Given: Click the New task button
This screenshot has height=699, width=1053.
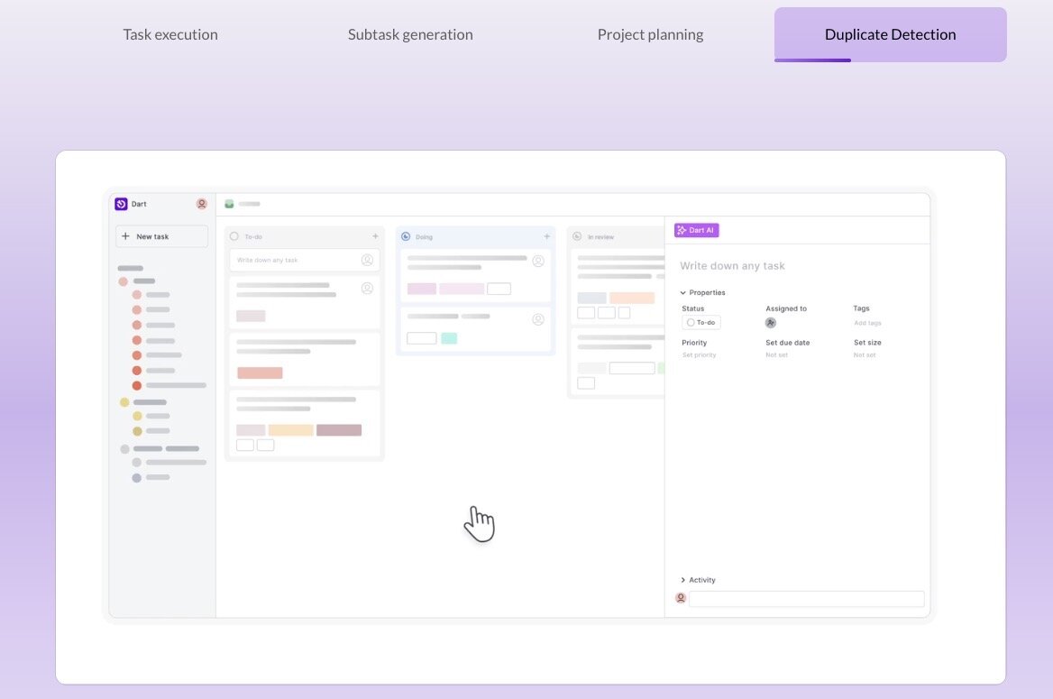Looking at the screenshot, I should [161, 236].
